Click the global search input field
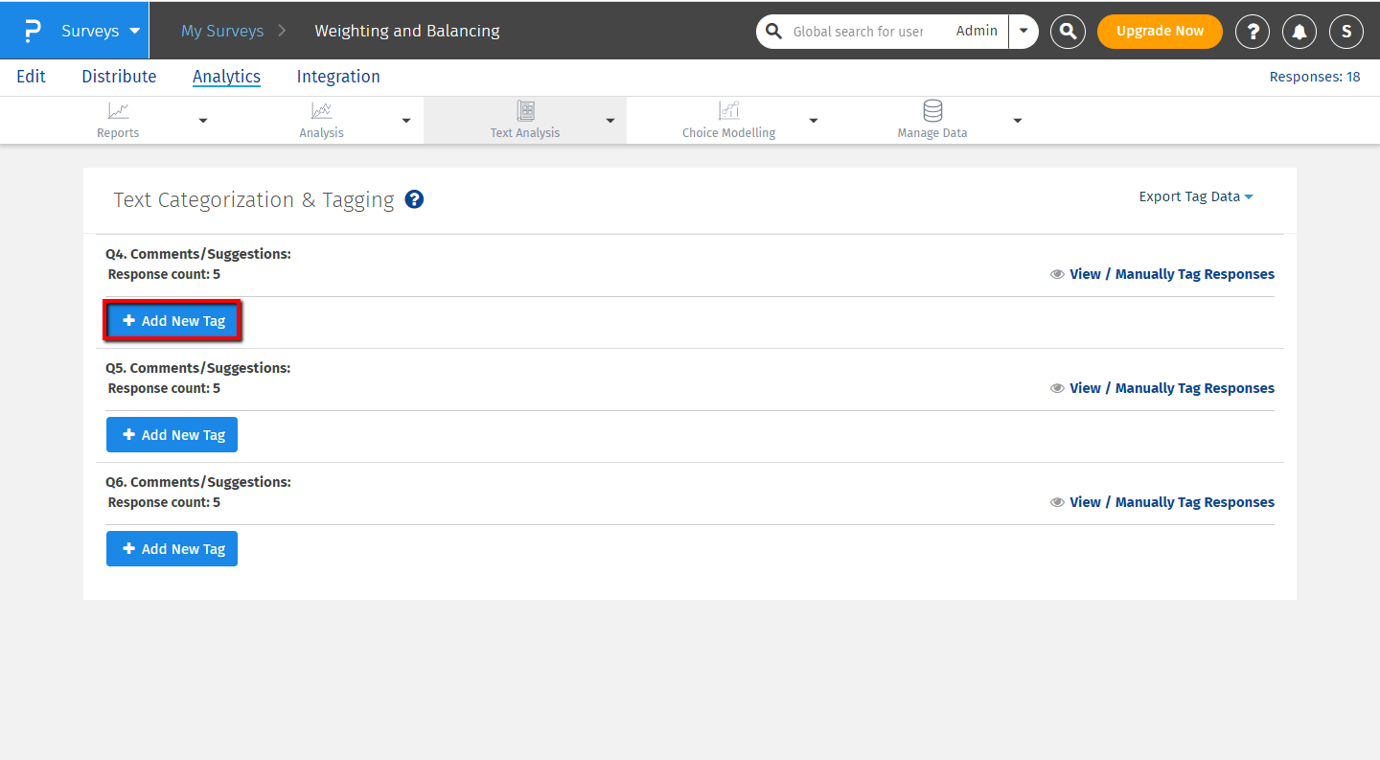 pos(858,32)
